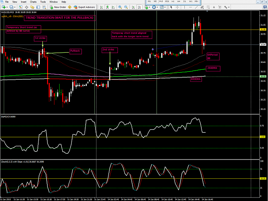The height and width of the screenshot is (201, 268).
Task: Switch timeframe to M30
Action: pyautogui.click(x=167, y=1)
